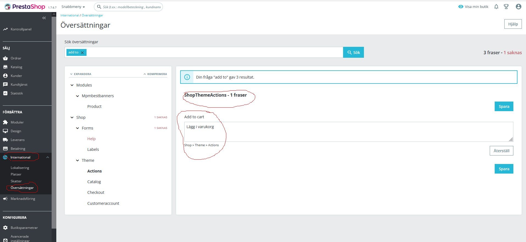Collapse all tree nodes via Komprimera
Image resolution: width=526 pixels, height=242 pixels.
tap(155, 74)
